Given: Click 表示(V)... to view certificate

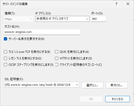Looking at the screenshot, I should pos(117,85).
